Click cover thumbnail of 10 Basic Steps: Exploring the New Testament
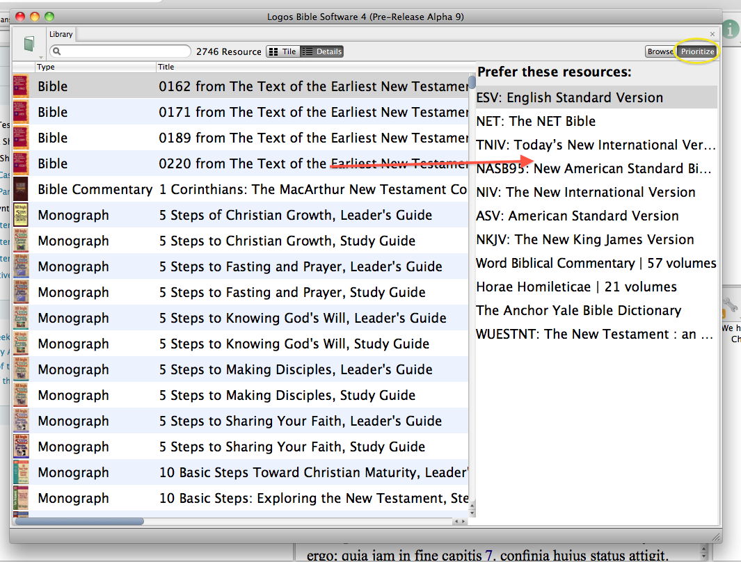 (21, 498)
